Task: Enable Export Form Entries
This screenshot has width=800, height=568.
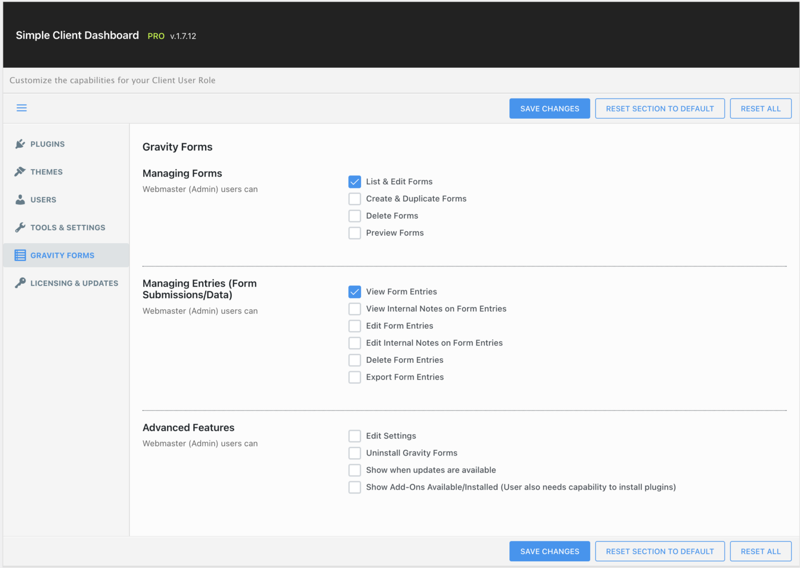Action: [355, 377]
